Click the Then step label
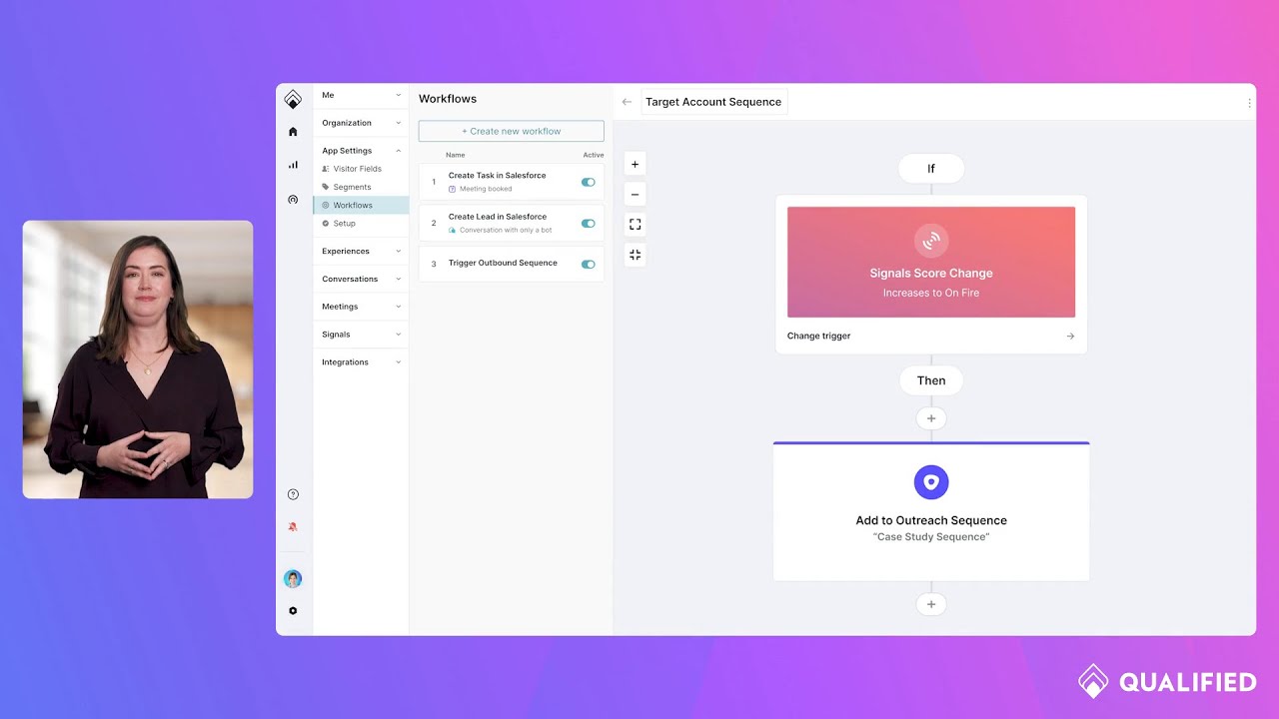1279x719 pixels. point(931,380)
